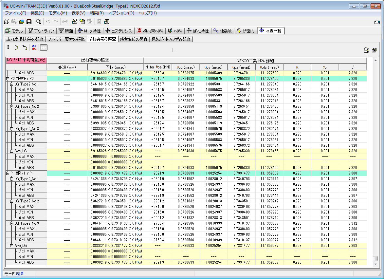Click the export table save icon at right
The height and width of the screenshot is (279, 384).
(374, 50)
